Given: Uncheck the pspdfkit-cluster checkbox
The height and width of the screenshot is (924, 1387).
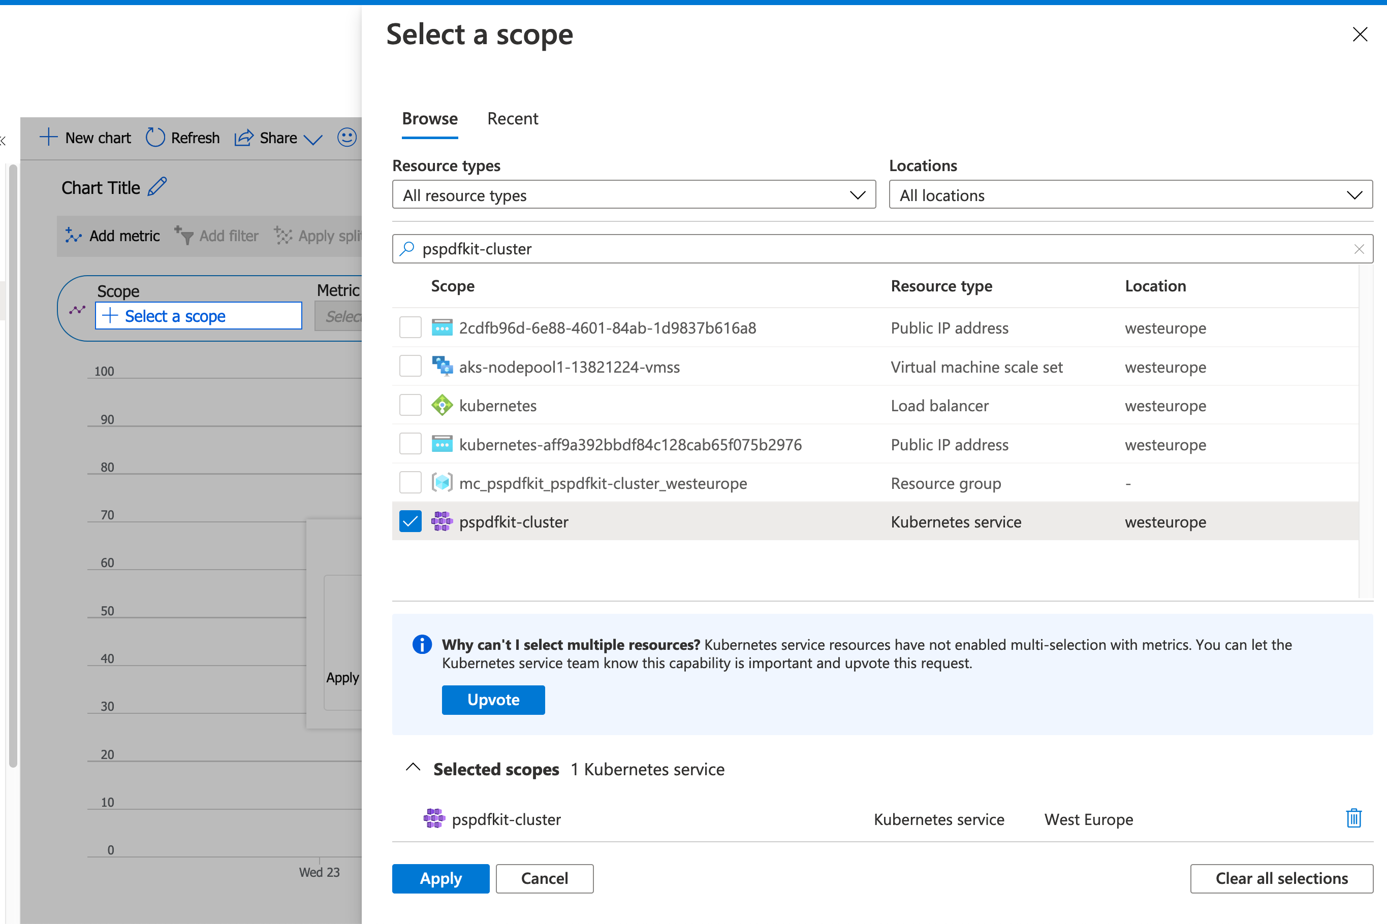Looking at the screenshot, I should [x=411, y=522].
